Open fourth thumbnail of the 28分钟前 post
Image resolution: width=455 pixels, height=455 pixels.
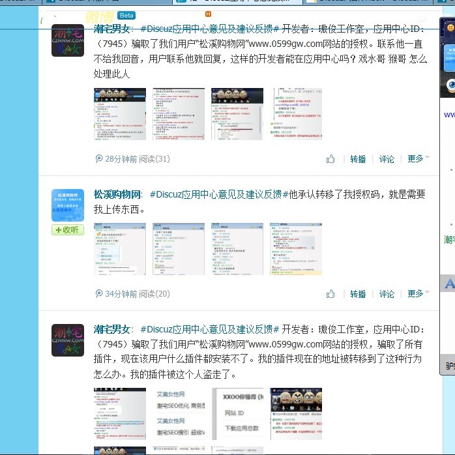tap(296, 114)
